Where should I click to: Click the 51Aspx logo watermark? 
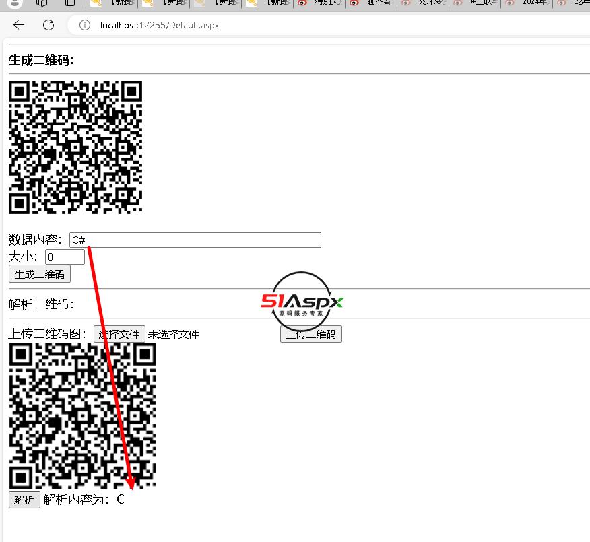coord(302,302)
